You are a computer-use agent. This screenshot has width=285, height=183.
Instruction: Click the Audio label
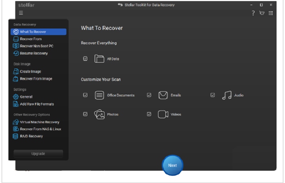pos(239,95)
